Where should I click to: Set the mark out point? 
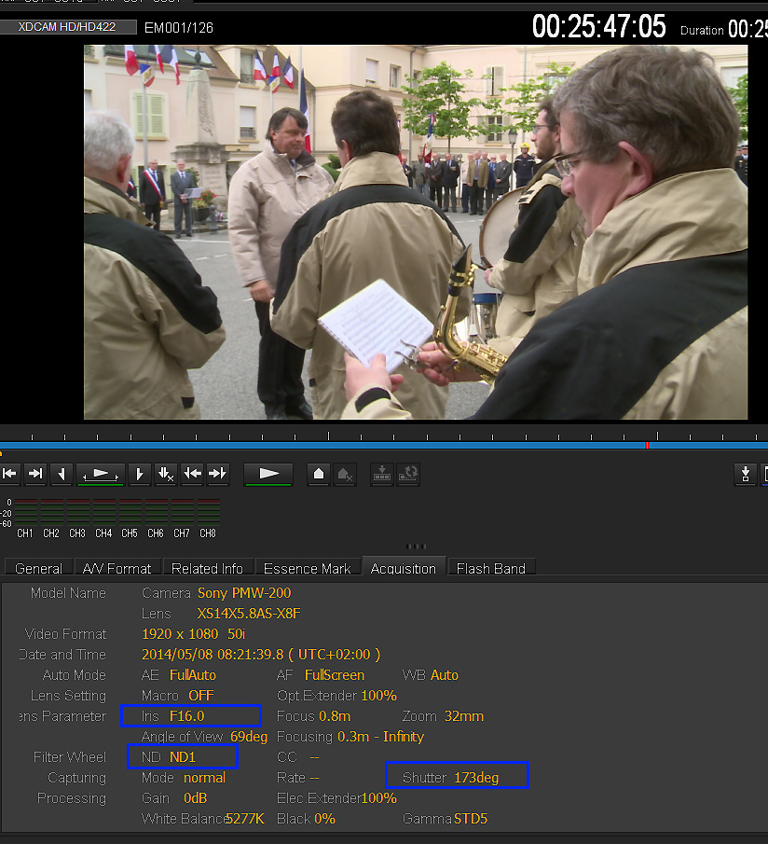pyautogui.click(x=139, y=474)
